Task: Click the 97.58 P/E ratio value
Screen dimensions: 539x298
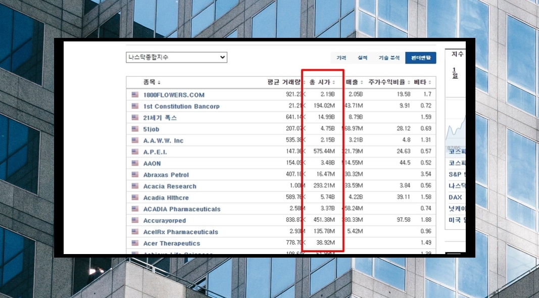Action: click(403, 220)
